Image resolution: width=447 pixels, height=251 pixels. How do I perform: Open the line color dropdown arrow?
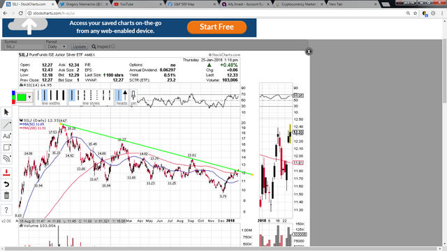[x=29, y=97]
